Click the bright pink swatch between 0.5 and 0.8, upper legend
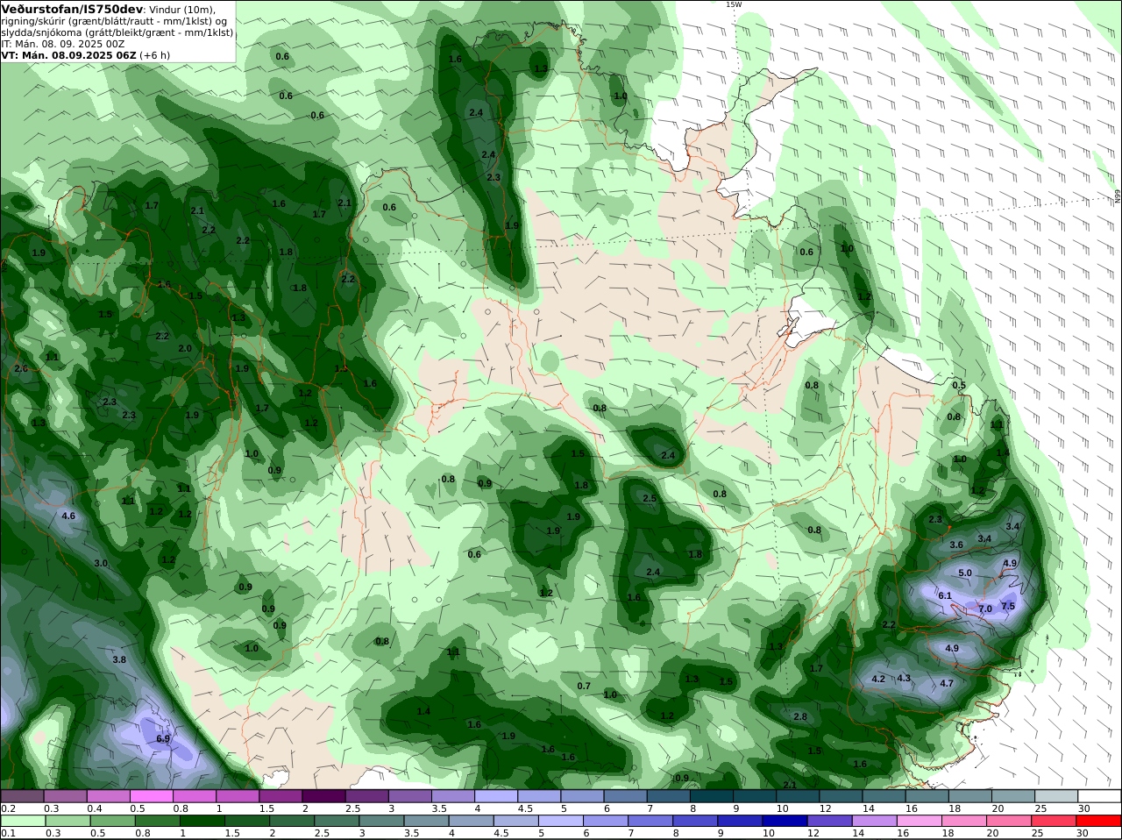This screenshot has height=840, width=1122. point(151,796)
